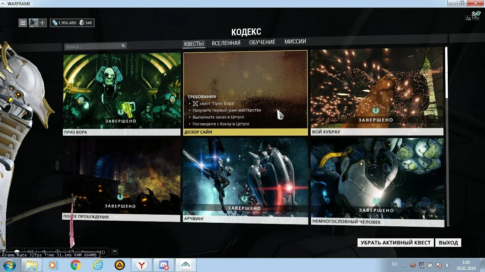Click УБРАТЬ АКТИВНЫЙ КВЕСТ button
Image resolution: width=485 pixels, height=272 pixels.
pos(396,243)
